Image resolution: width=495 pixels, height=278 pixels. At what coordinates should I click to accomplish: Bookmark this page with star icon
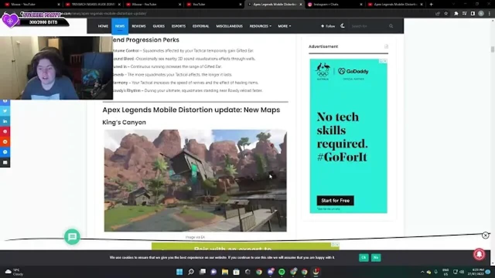coord(446,13)
